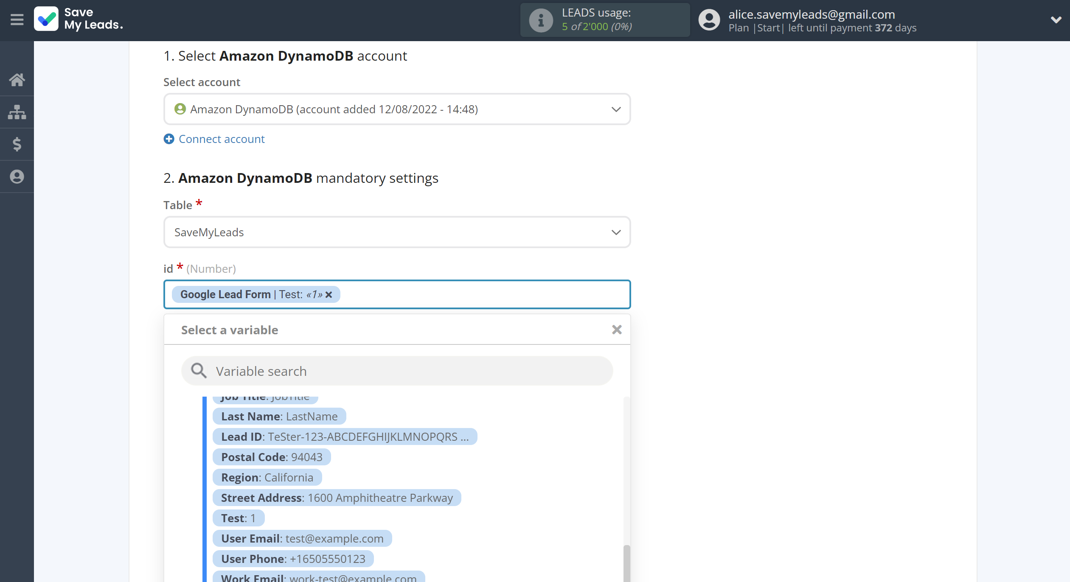Select the Test: 1 variable

pyautogui.click(x=239, y=518)
